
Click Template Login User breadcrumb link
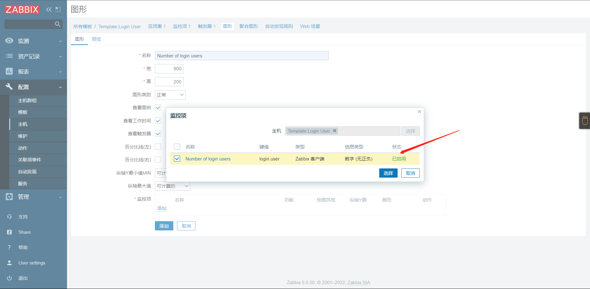pos(120,27)
